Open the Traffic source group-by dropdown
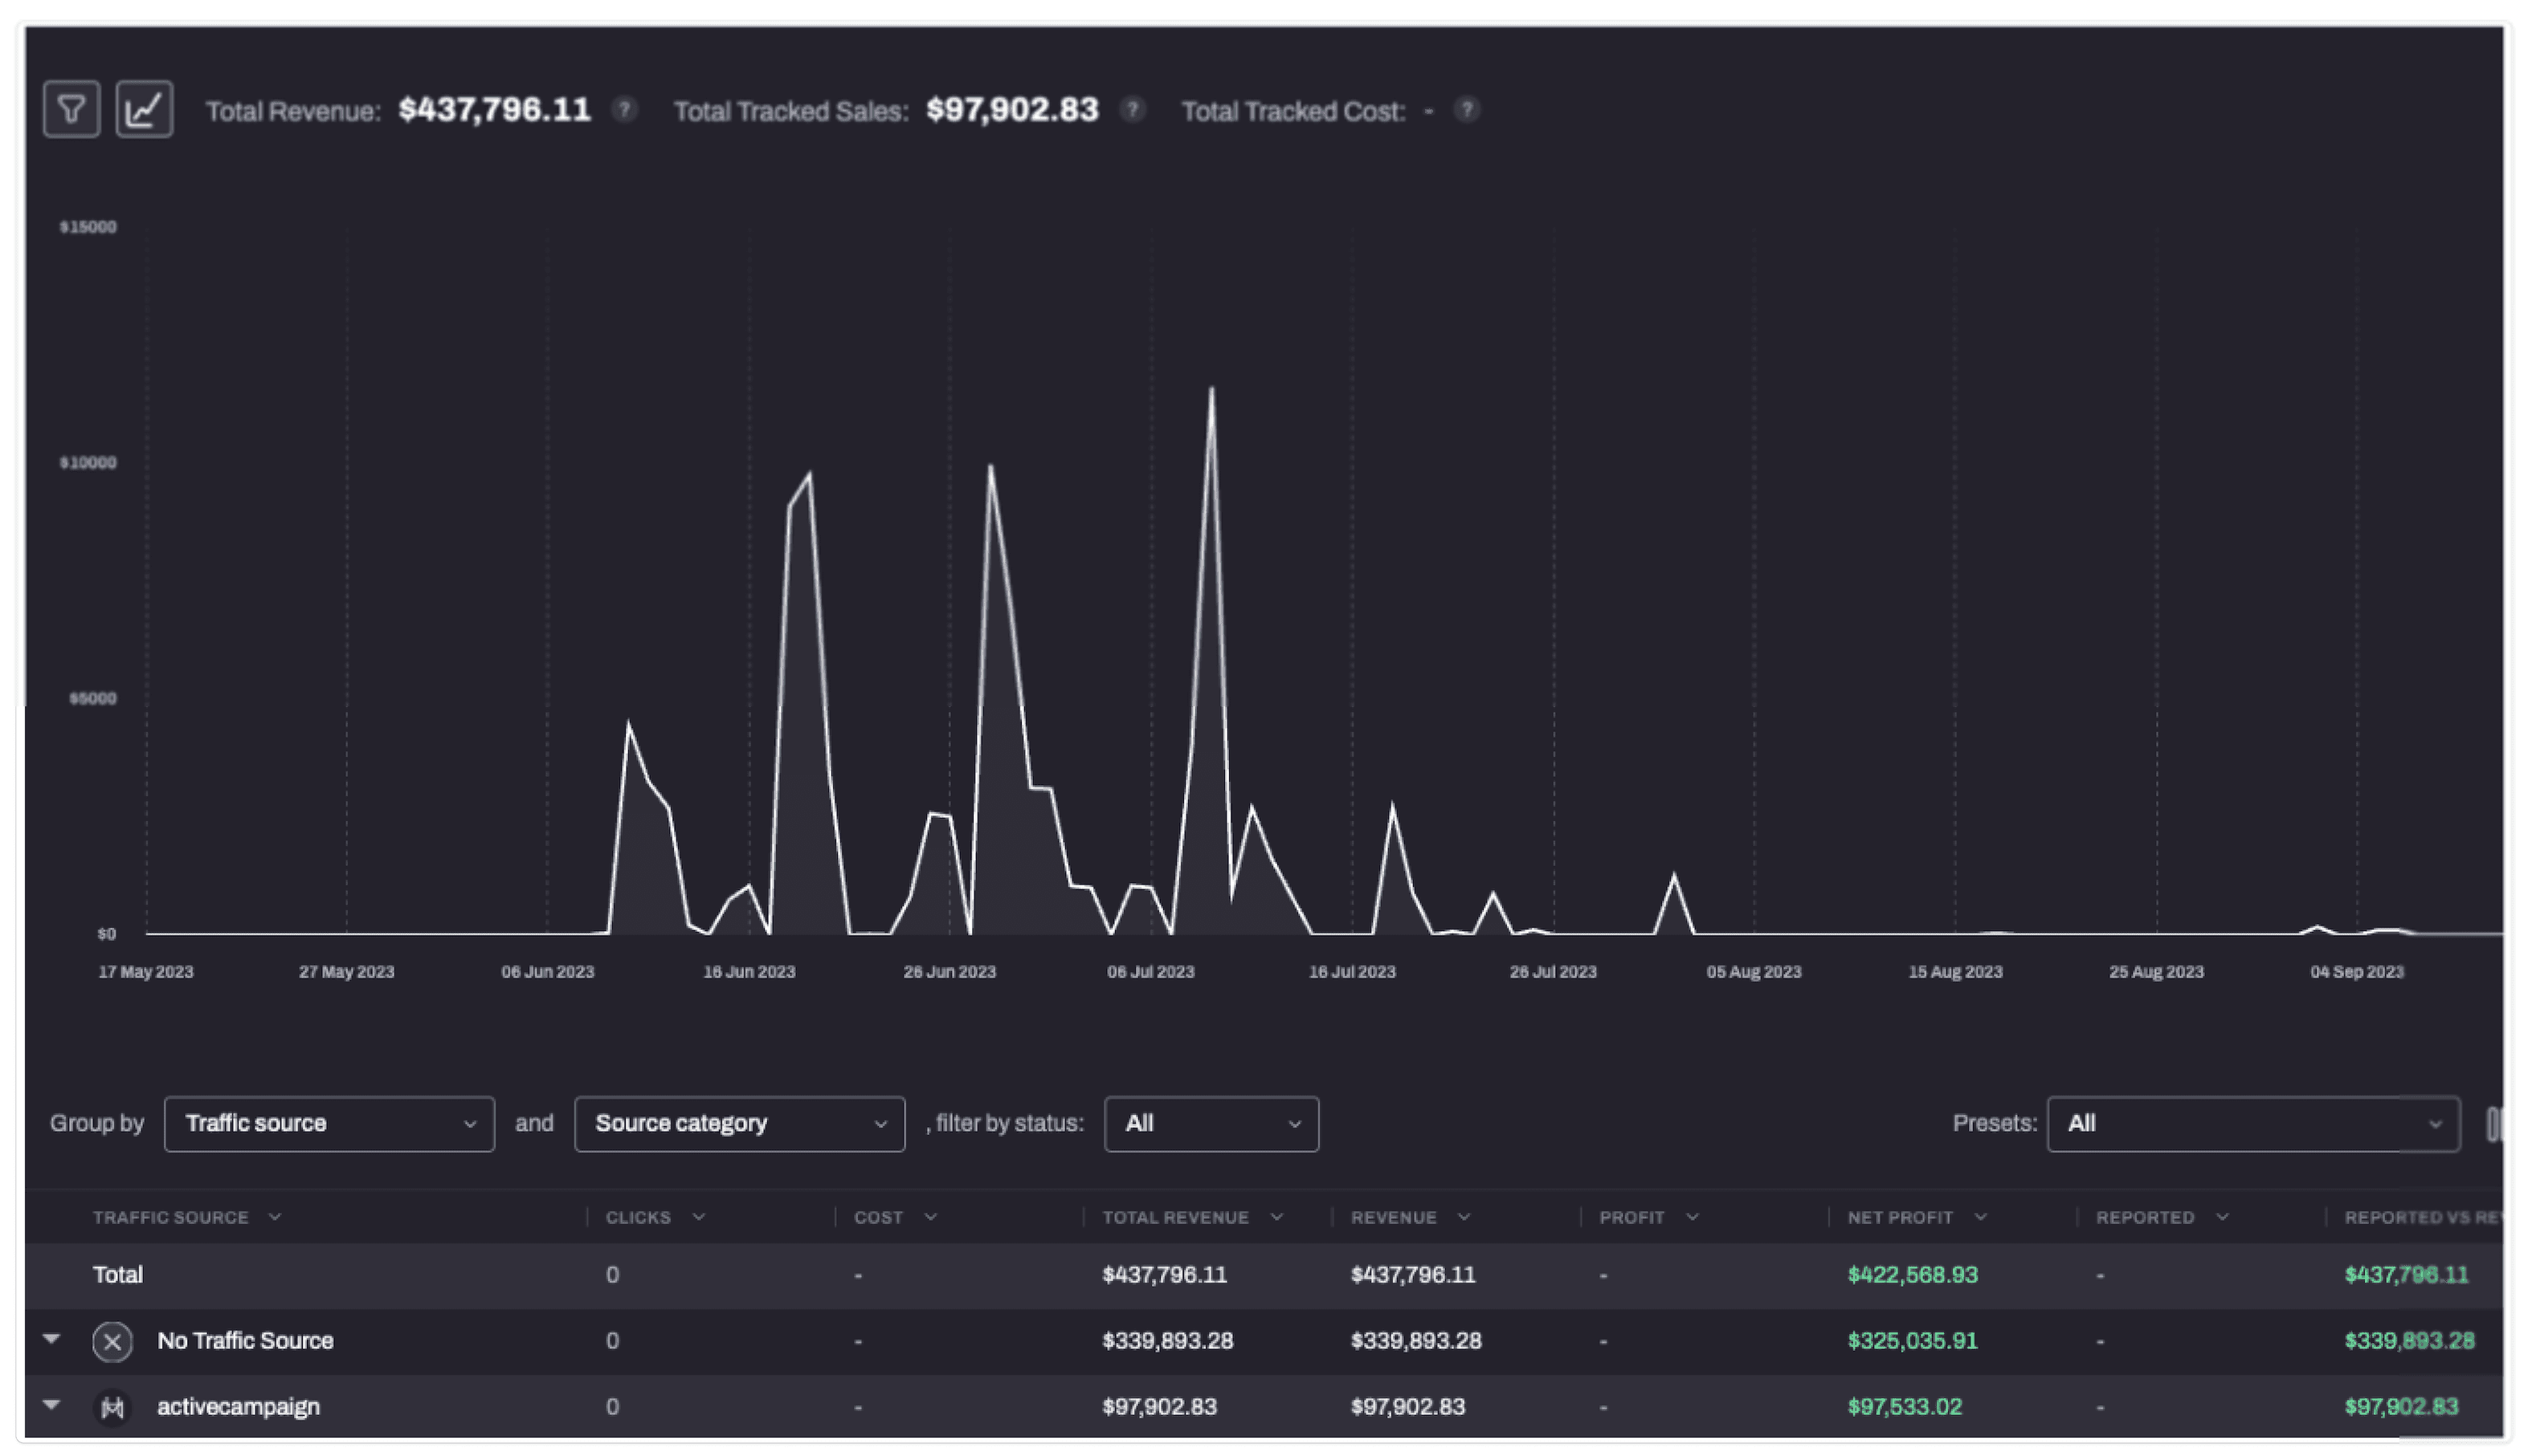2532x1456 pixels. pyautogui.click(x=329, y=1124)
